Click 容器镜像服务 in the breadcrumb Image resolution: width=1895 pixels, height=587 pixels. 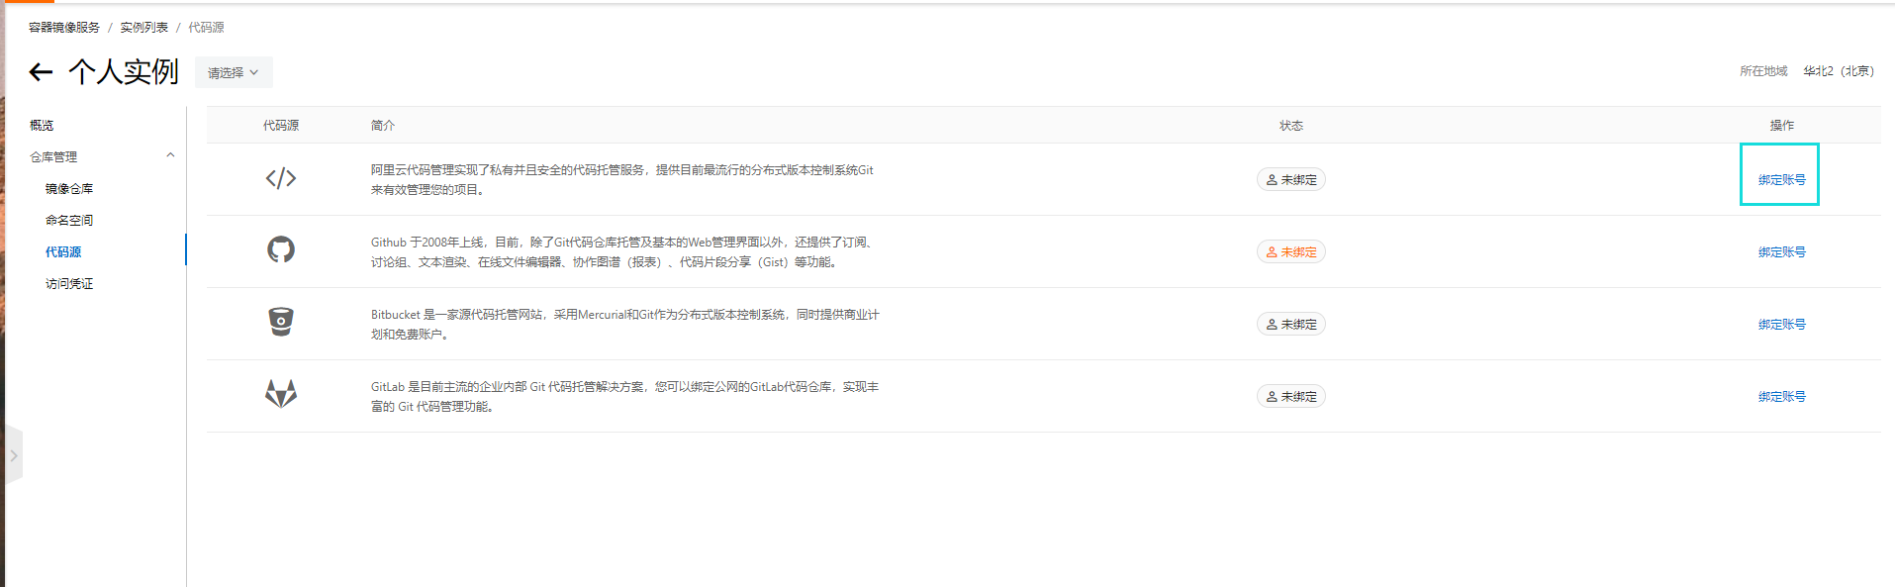point(64,28)
